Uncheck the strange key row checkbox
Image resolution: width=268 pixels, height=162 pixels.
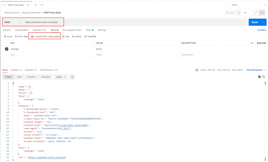(7, 49)
